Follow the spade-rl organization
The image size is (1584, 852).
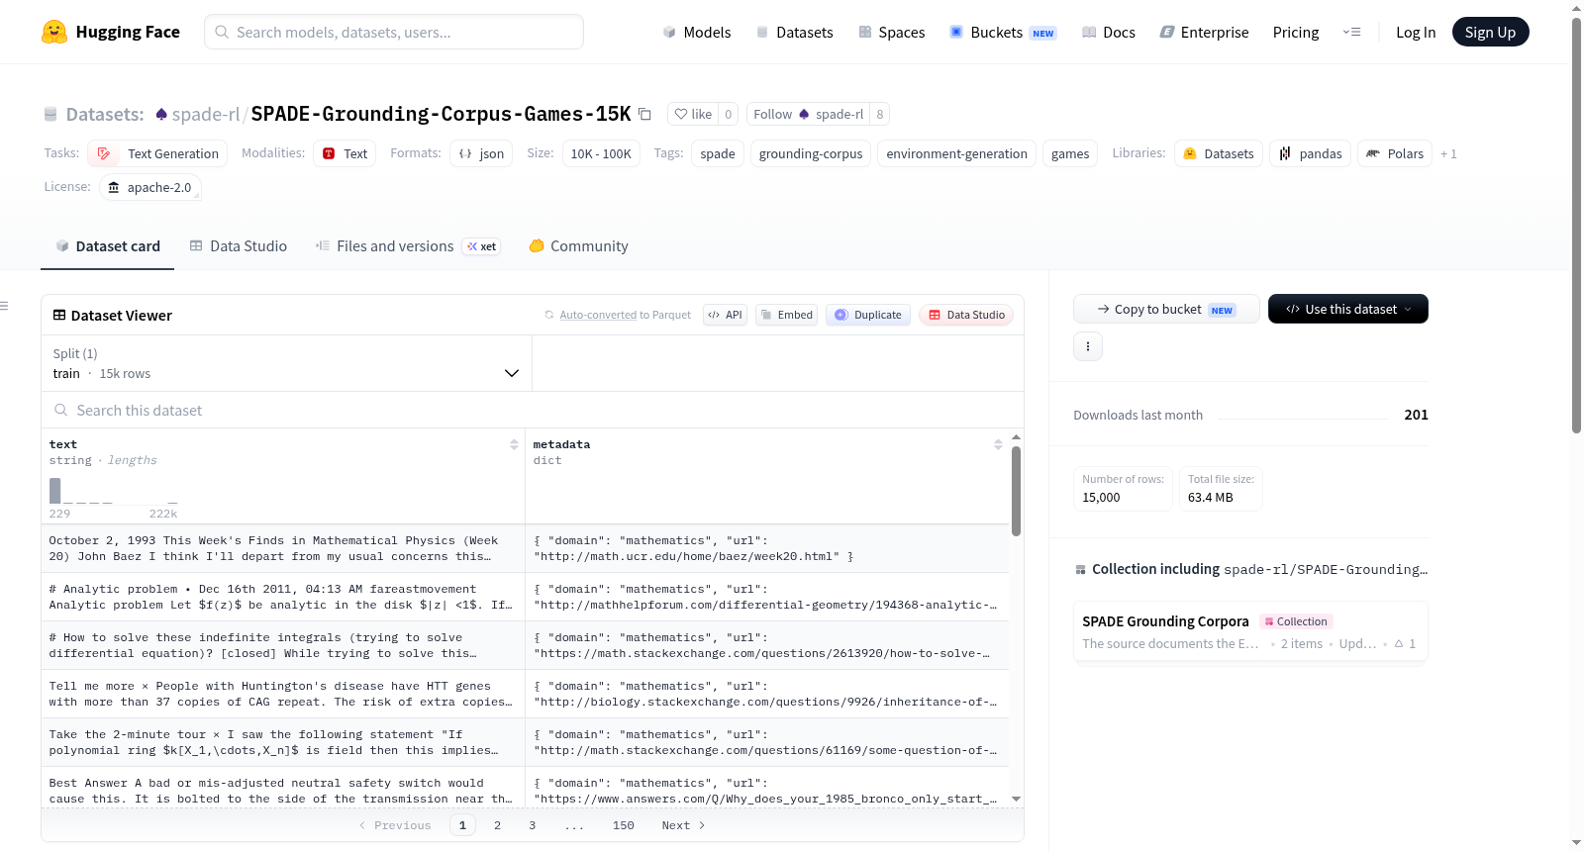[x=808, y=114]
